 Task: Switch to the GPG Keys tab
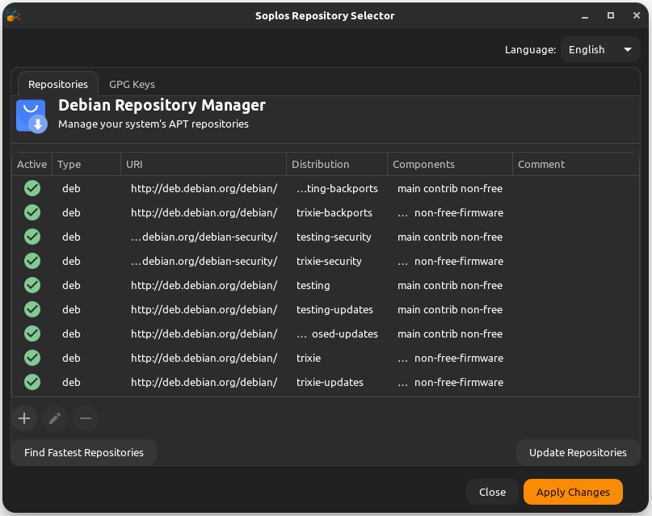pos(131,84)
